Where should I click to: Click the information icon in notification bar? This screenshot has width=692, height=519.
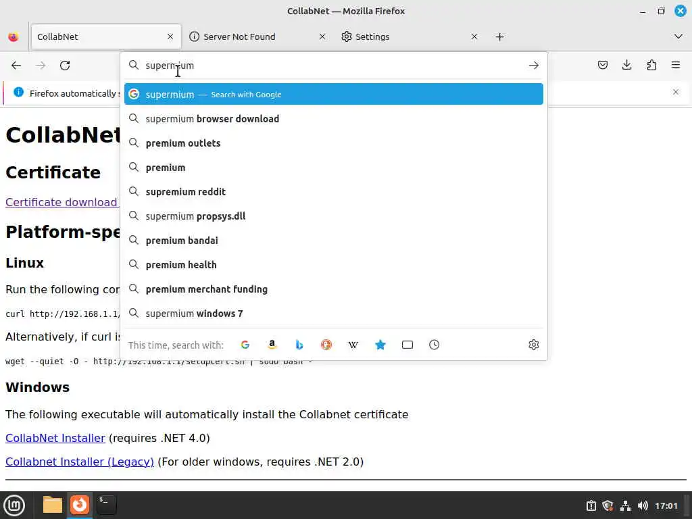(x=18, y=92)
